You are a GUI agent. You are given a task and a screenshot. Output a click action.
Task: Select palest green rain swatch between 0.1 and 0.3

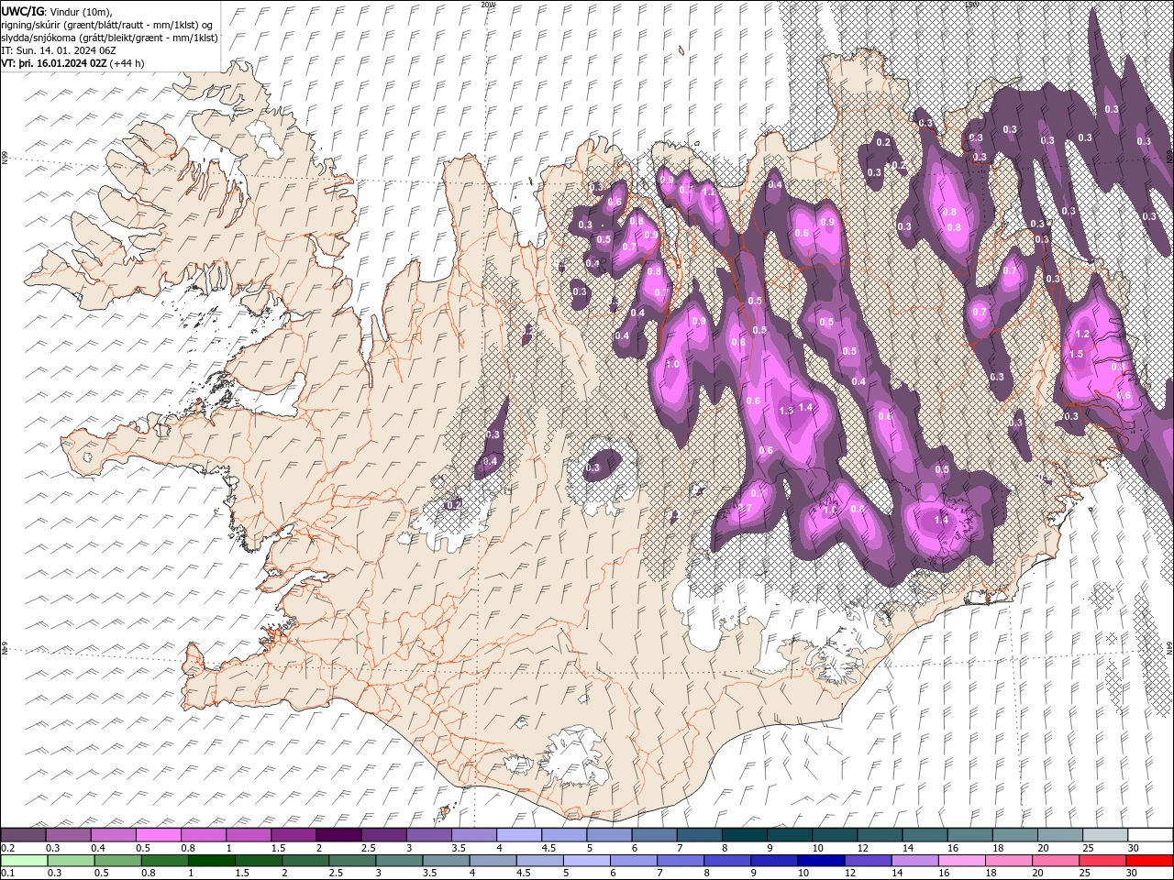click(x=25, y=860)
